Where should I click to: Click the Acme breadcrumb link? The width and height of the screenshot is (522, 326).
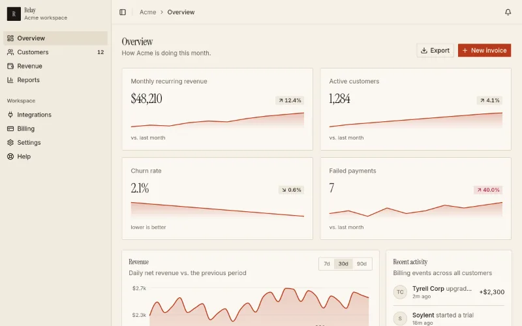pos(148,12)
